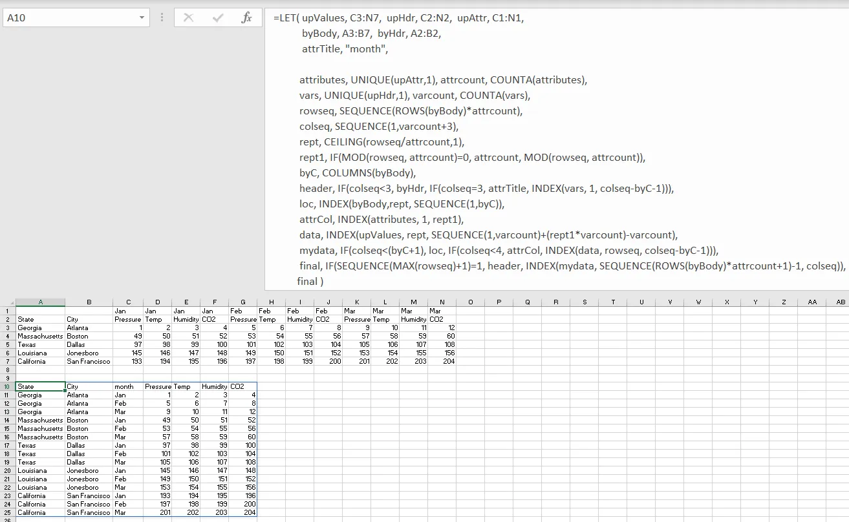Select column AB header
This screenshot has height=522, width=849.
(x=840, y=302)
